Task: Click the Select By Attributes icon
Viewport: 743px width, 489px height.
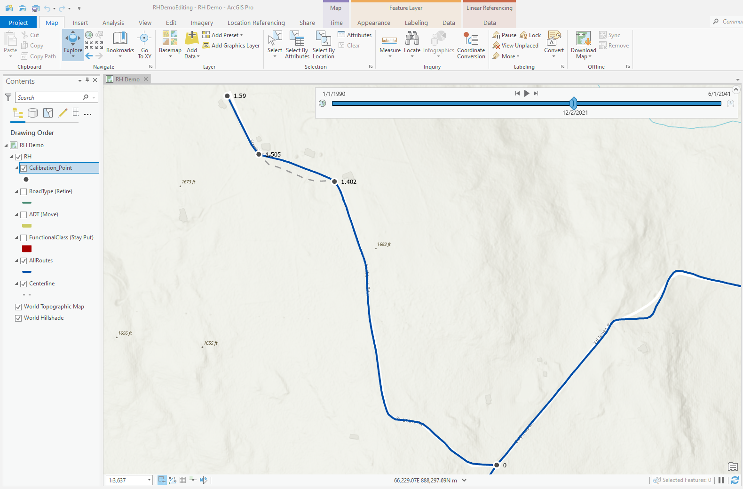Action: [297, 39]
